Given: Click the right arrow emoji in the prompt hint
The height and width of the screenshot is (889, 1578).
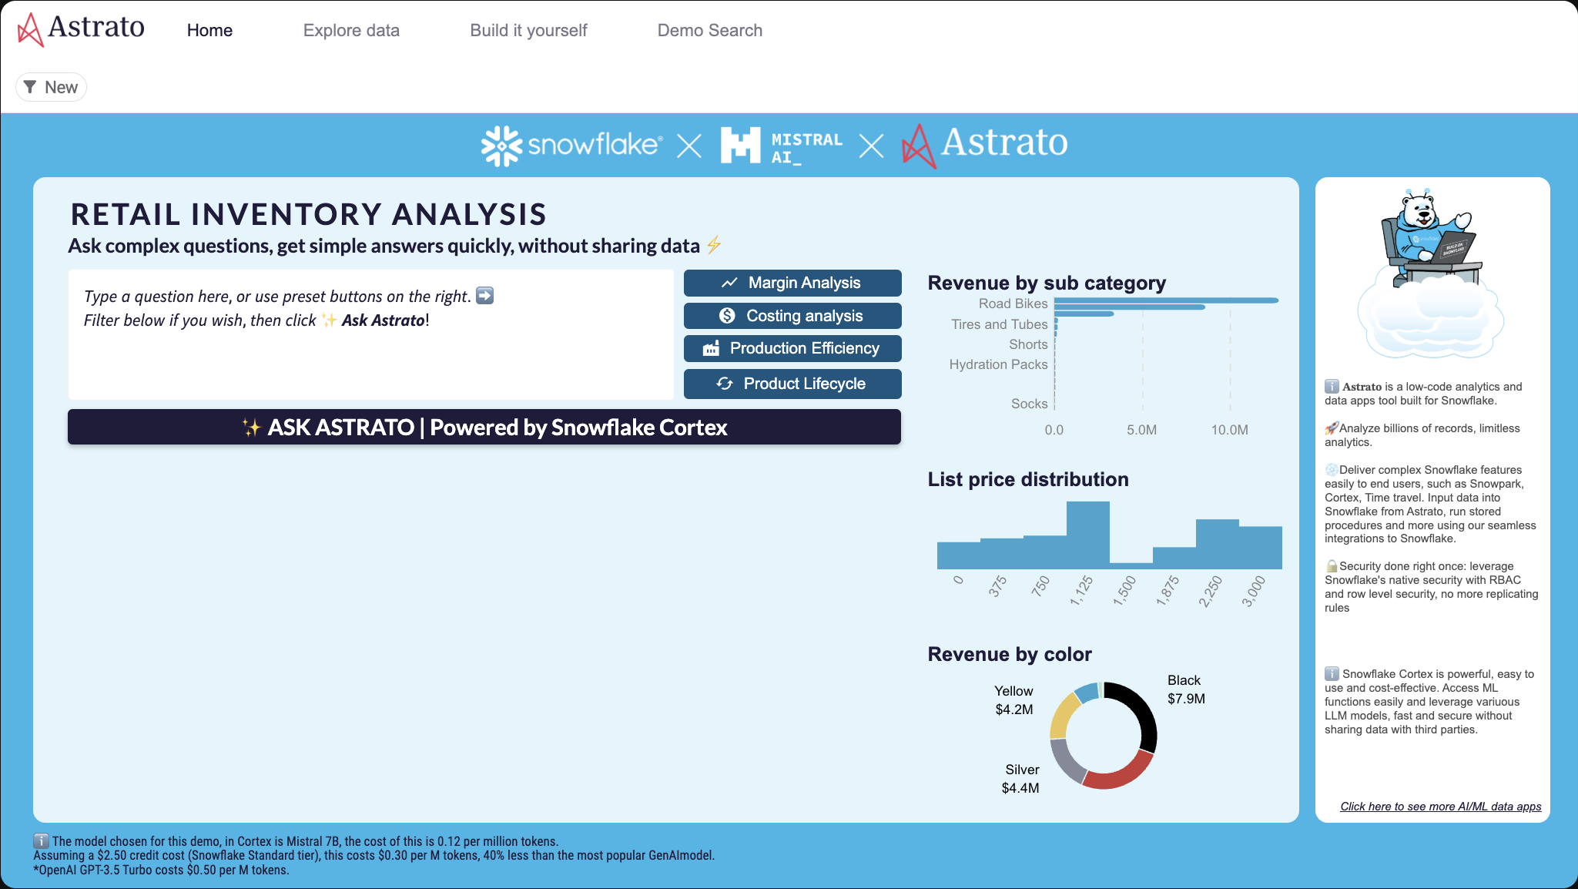Looking at the screenshot, I should pos(485,296).
